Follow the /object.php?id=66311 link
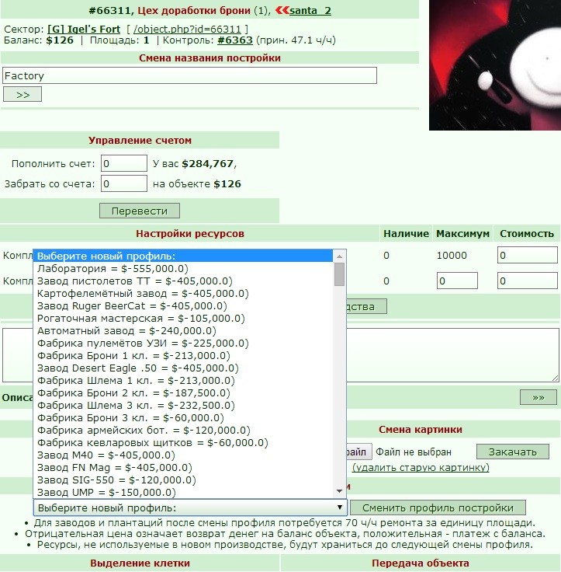Image resolution: width=561 pixels, height=572 pixels. [187, 30]
